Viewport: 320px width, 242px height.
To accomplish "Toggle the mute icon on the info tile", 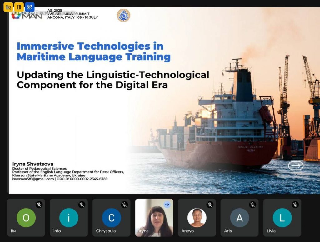I will [x=82, y=205].
